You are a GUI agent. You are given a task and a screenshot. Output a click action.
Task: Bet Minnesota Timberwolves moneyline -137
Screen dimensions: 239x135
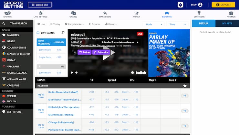pos(91,99)
